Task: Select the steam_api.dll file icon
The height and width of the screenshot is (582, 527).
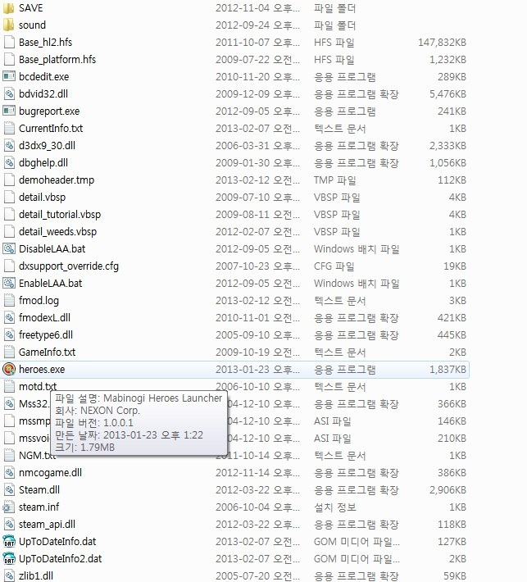Action: pyautogui.click(x=9, y=524)
